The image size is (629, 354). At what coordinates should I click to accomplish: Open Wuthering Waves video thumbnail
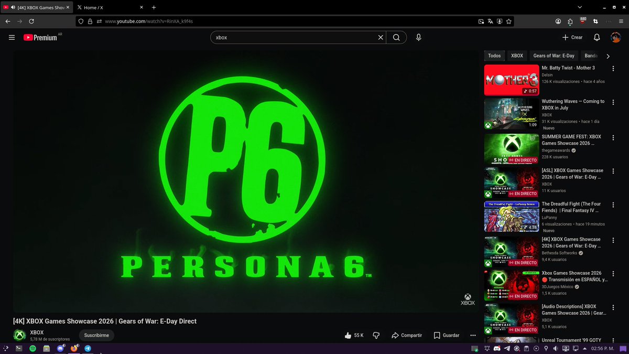point(512,114)
